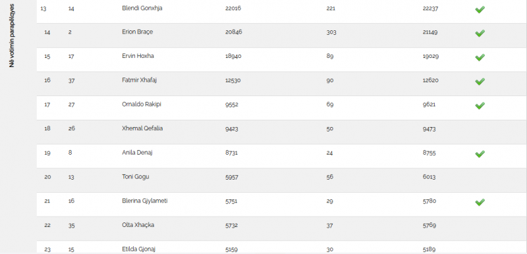This screenshot has height=254, width=527.
Task: Select total 21149 in Erion Braçe row
Action: (x=430, y=32)
